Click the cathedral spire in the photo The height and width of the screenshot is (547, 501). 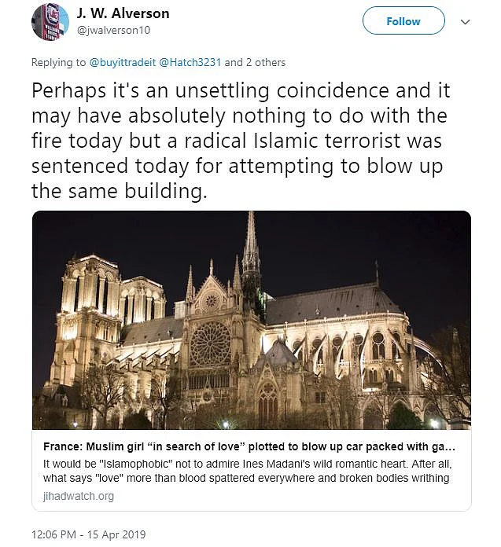tap(251, 251)
